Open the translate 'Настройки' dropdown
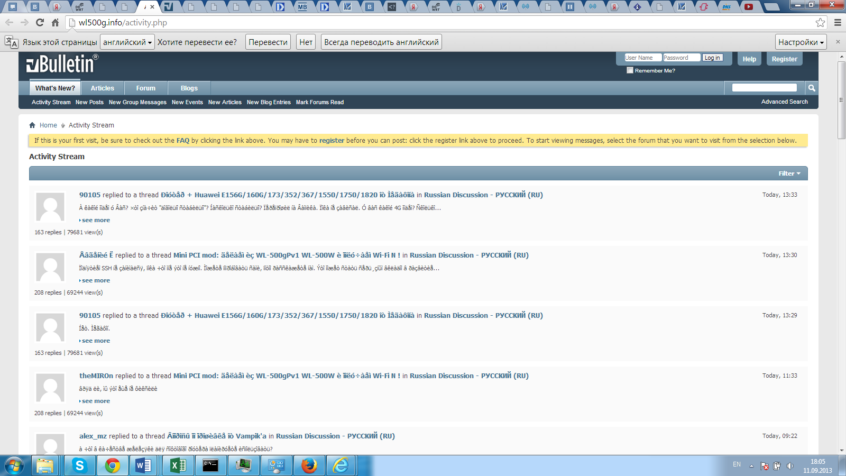Screen dimensions: 846x476 pyautogui.click(x=801, y=42)
